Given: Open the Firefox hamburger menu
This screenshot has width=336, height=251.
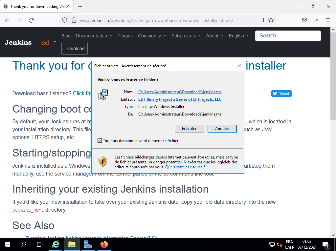Looking at the screenshot, I should click(328, 20).
